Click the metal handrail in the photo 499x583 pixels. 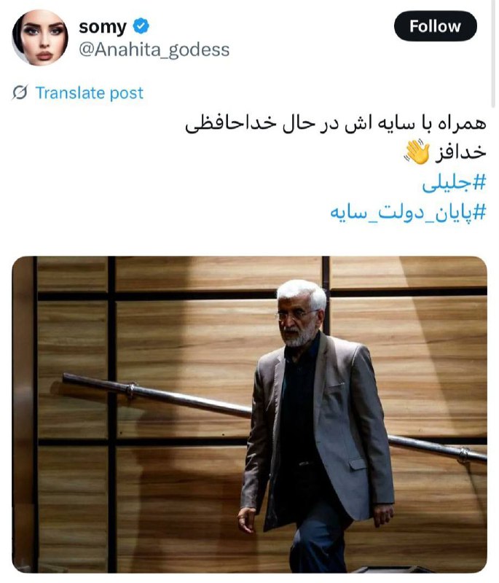click(x=156, y=395)
